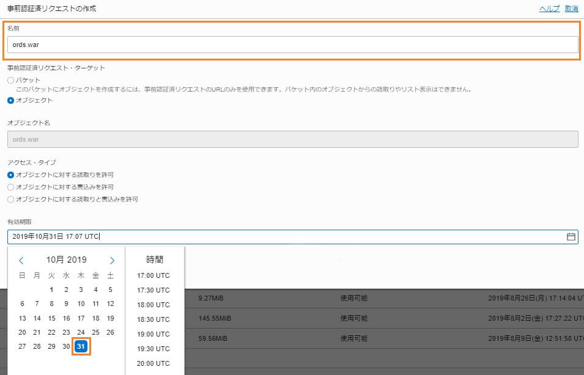The width and height of the screenshot is (584, 375).
Task: Select 19:00 UTC time option
Action: click(153, 334)
